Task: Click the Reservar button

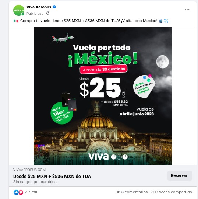Action: coord(180,175)
